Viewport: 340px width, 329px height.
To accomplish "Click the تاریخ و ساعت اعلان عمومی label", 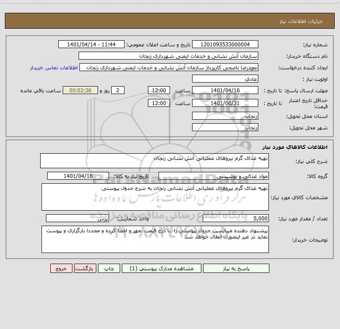I will click(159, 45).
